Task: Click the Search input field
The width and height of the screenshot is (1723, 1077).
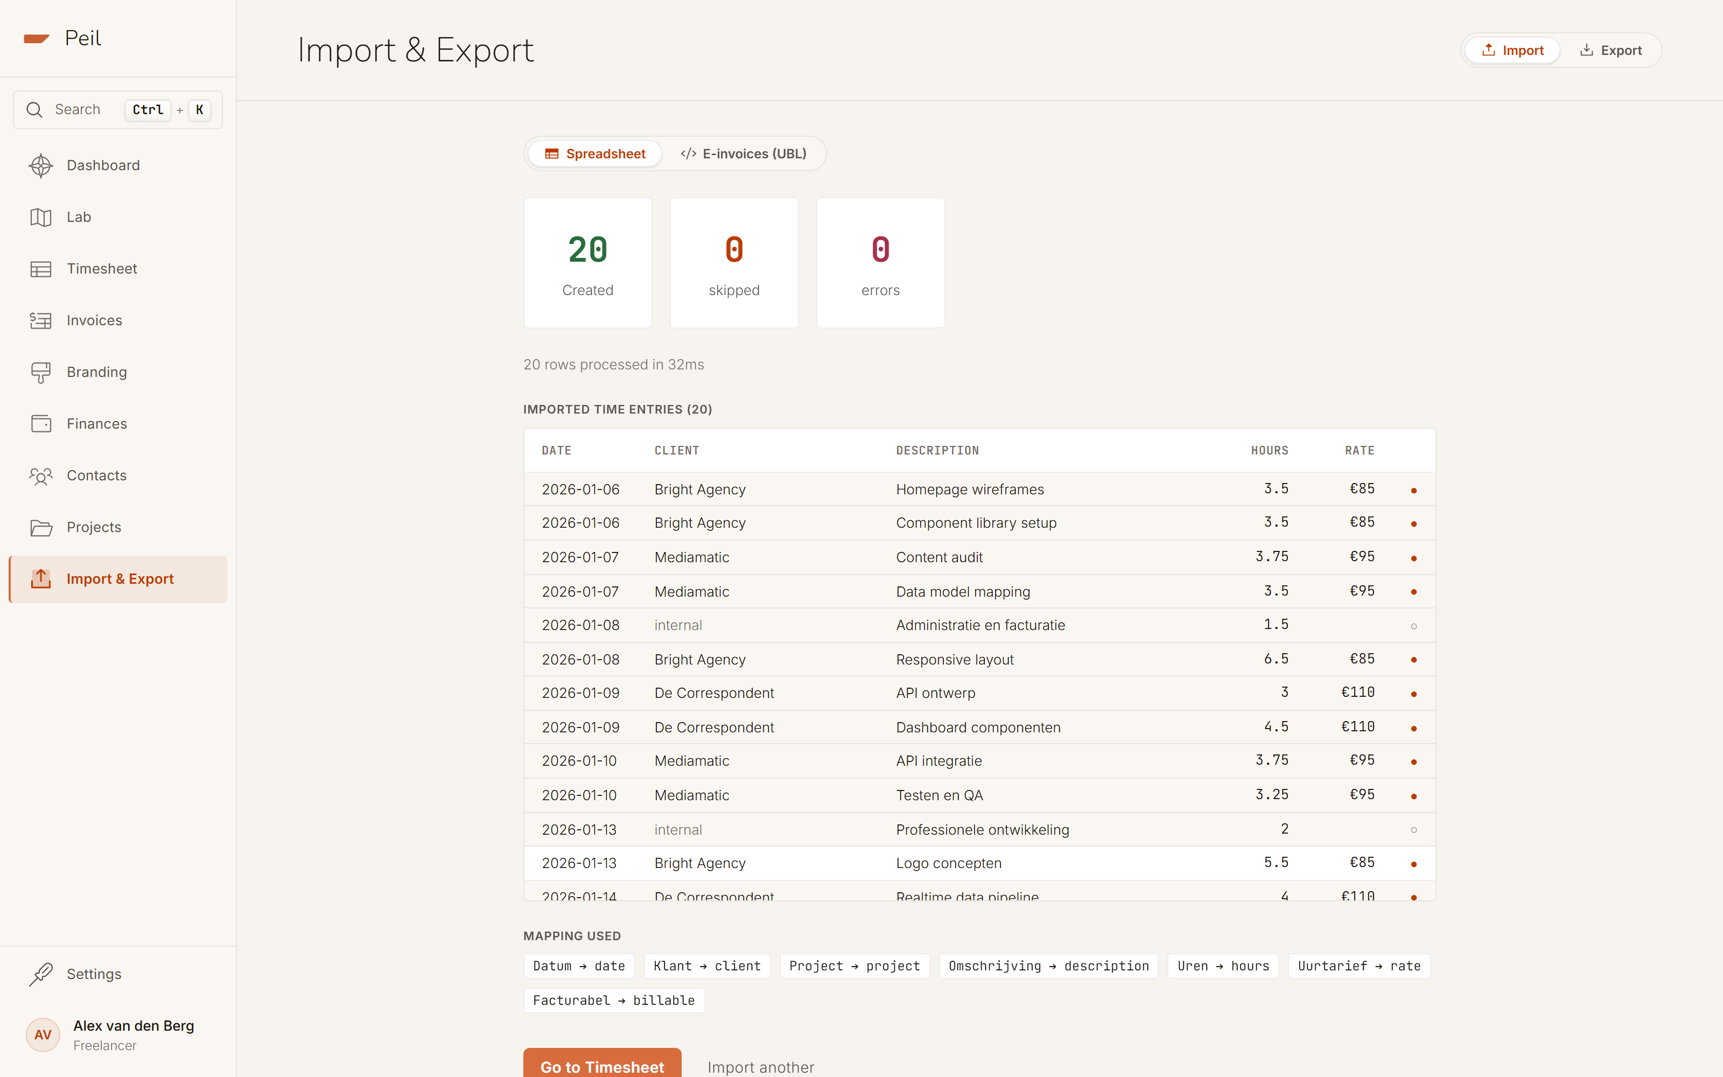Action: click(117, 110)
